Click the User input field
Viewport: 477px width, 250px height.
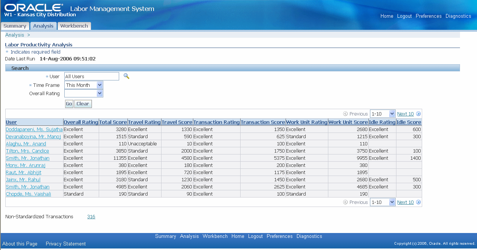tap(92, 76)
